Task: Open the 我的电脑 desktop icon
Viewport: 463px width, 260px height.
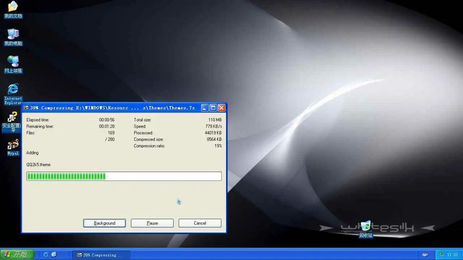Action: pyautogui.click(x=13, y=37)
